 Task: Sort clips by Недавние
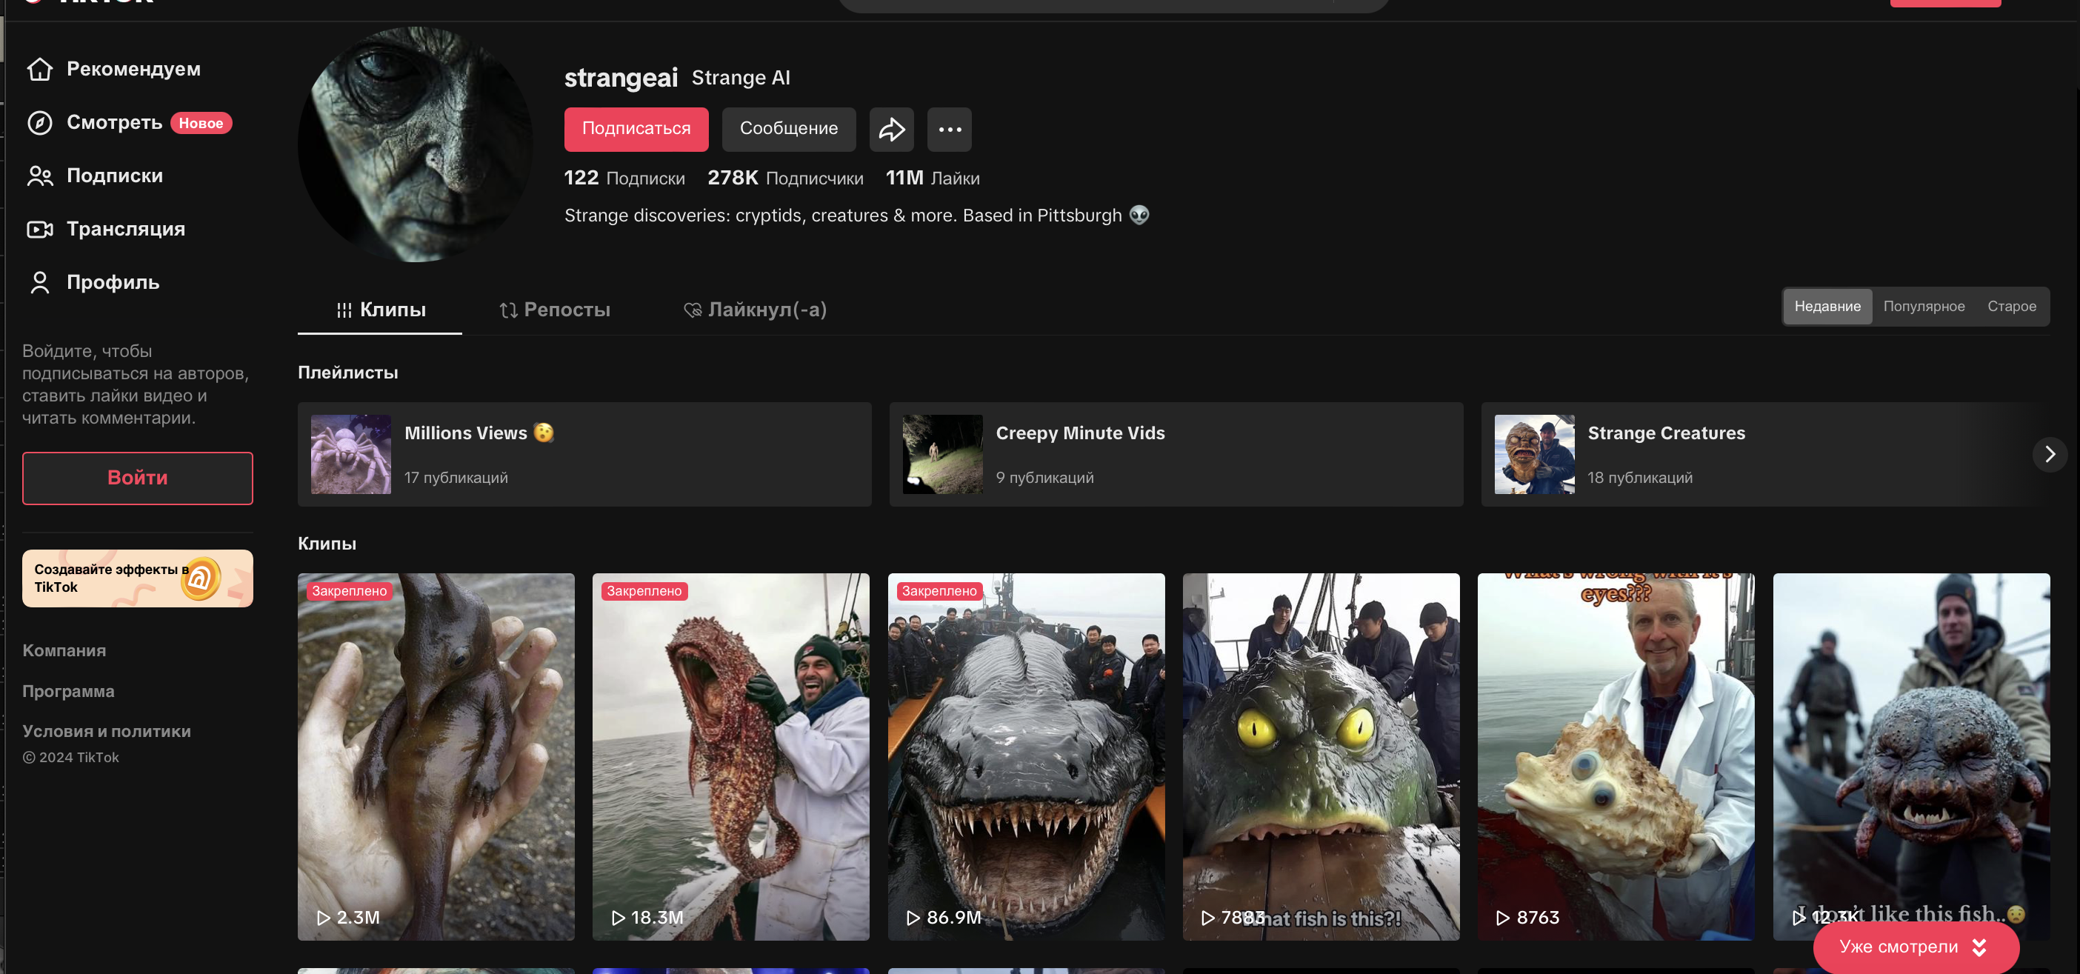(1827, 307)
